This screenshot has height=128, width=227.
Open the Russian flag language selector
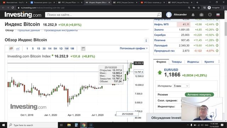pyautogui.click(x=218, y=15)
